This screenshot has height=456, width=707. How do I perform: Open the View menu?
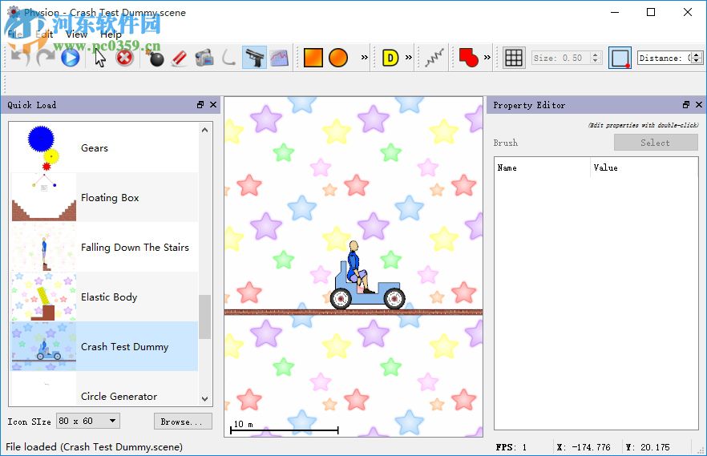(x=76, y=34)
